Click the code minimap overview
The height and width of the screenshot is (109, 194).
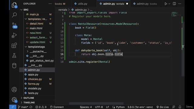tap(176, 14)
